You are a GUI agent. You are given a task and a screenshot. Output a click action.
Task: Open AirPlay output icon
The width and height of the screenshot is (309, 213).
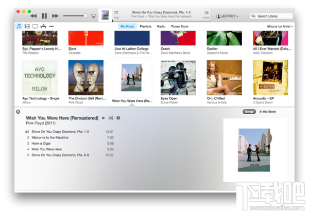[x=93, y=16]
